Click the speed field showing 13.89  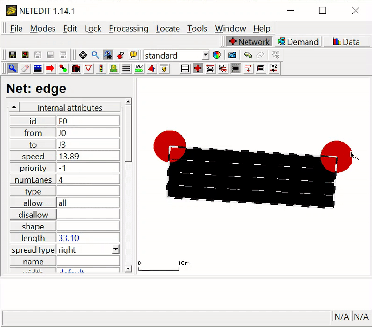[x=88, y=156]
